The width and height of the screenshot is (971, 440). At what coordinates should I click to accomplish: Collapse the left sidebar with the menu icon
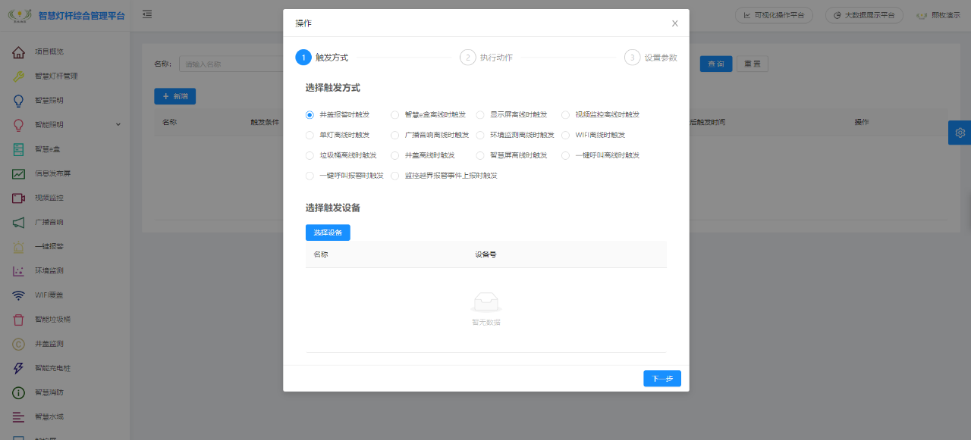(146, 14)
